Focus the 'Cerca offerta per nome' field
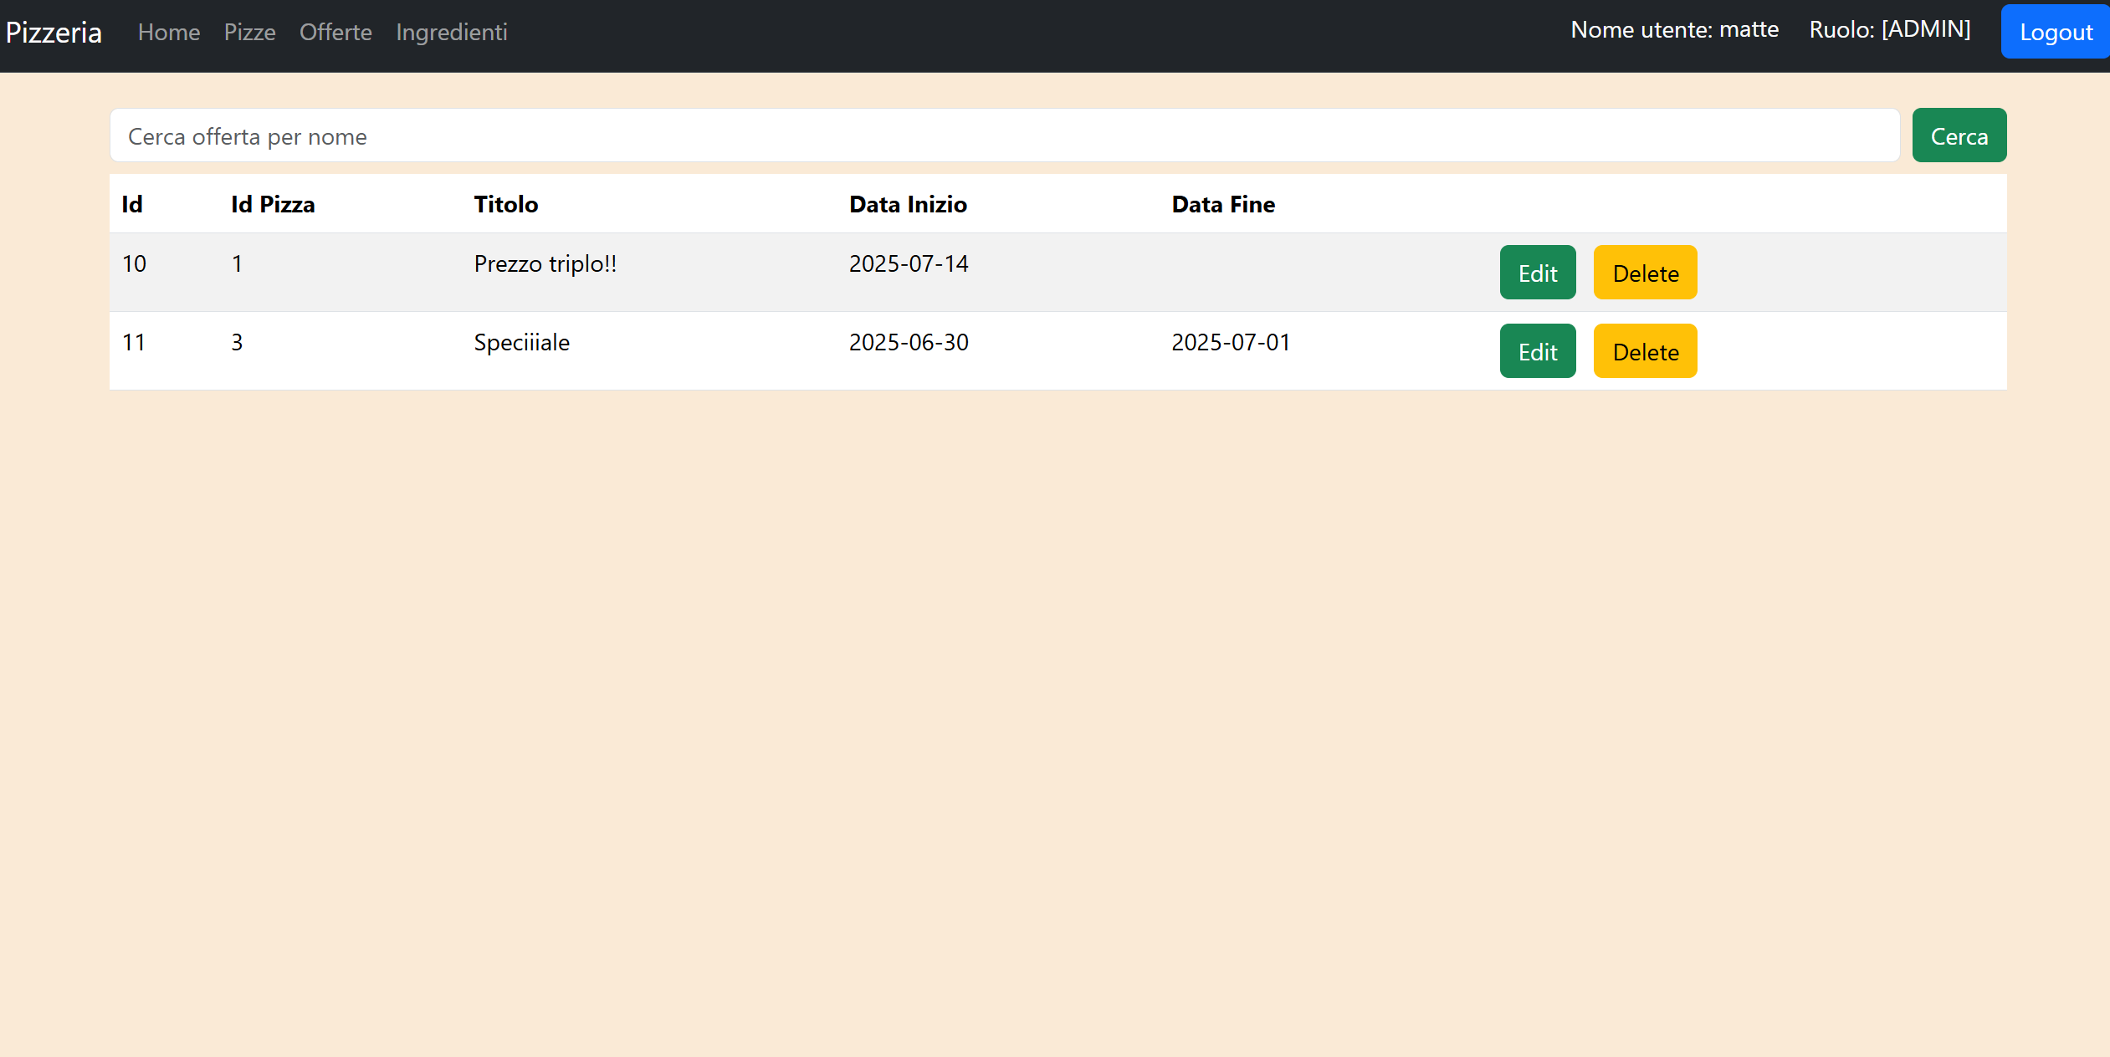 (x=1004, y=135)
